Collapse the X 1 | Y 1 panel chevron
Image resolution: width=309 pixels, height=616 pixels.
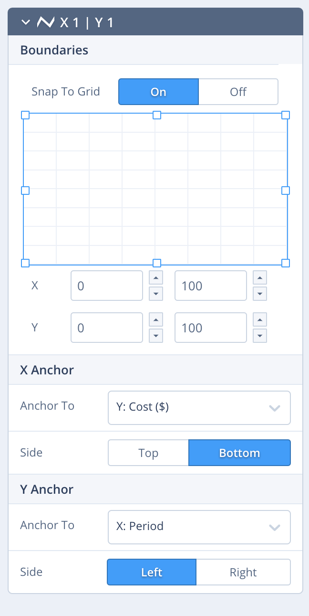click(26, 22)
